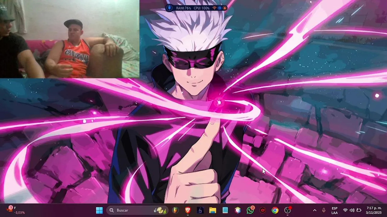Click the RAM:76% readout

[184, 8]
